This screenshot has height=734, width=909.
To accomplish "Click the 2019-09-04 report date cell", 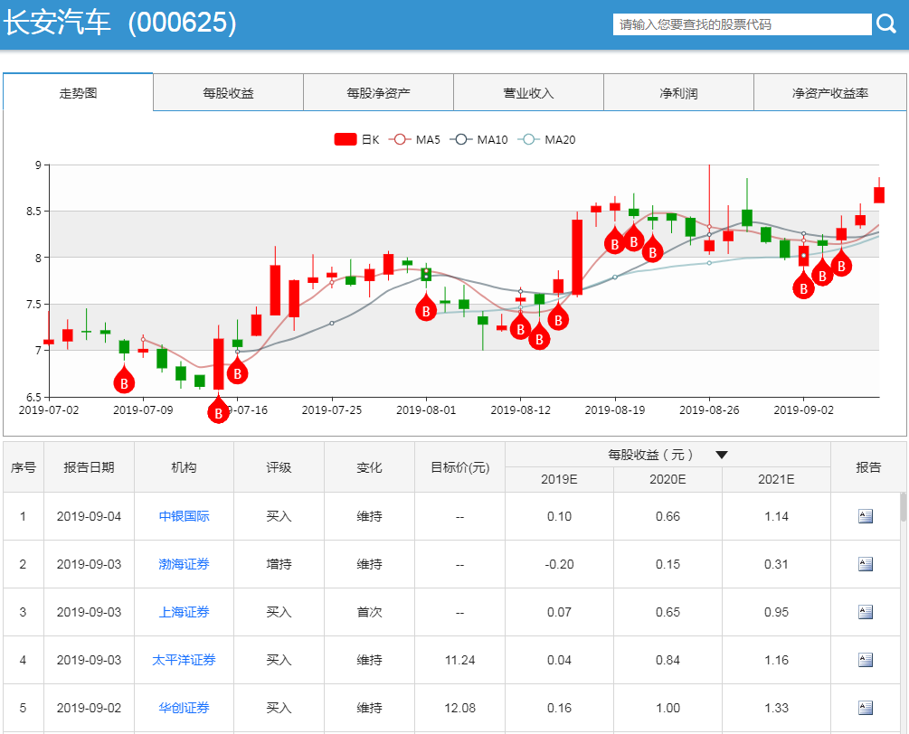I will (x=90, y=516).
